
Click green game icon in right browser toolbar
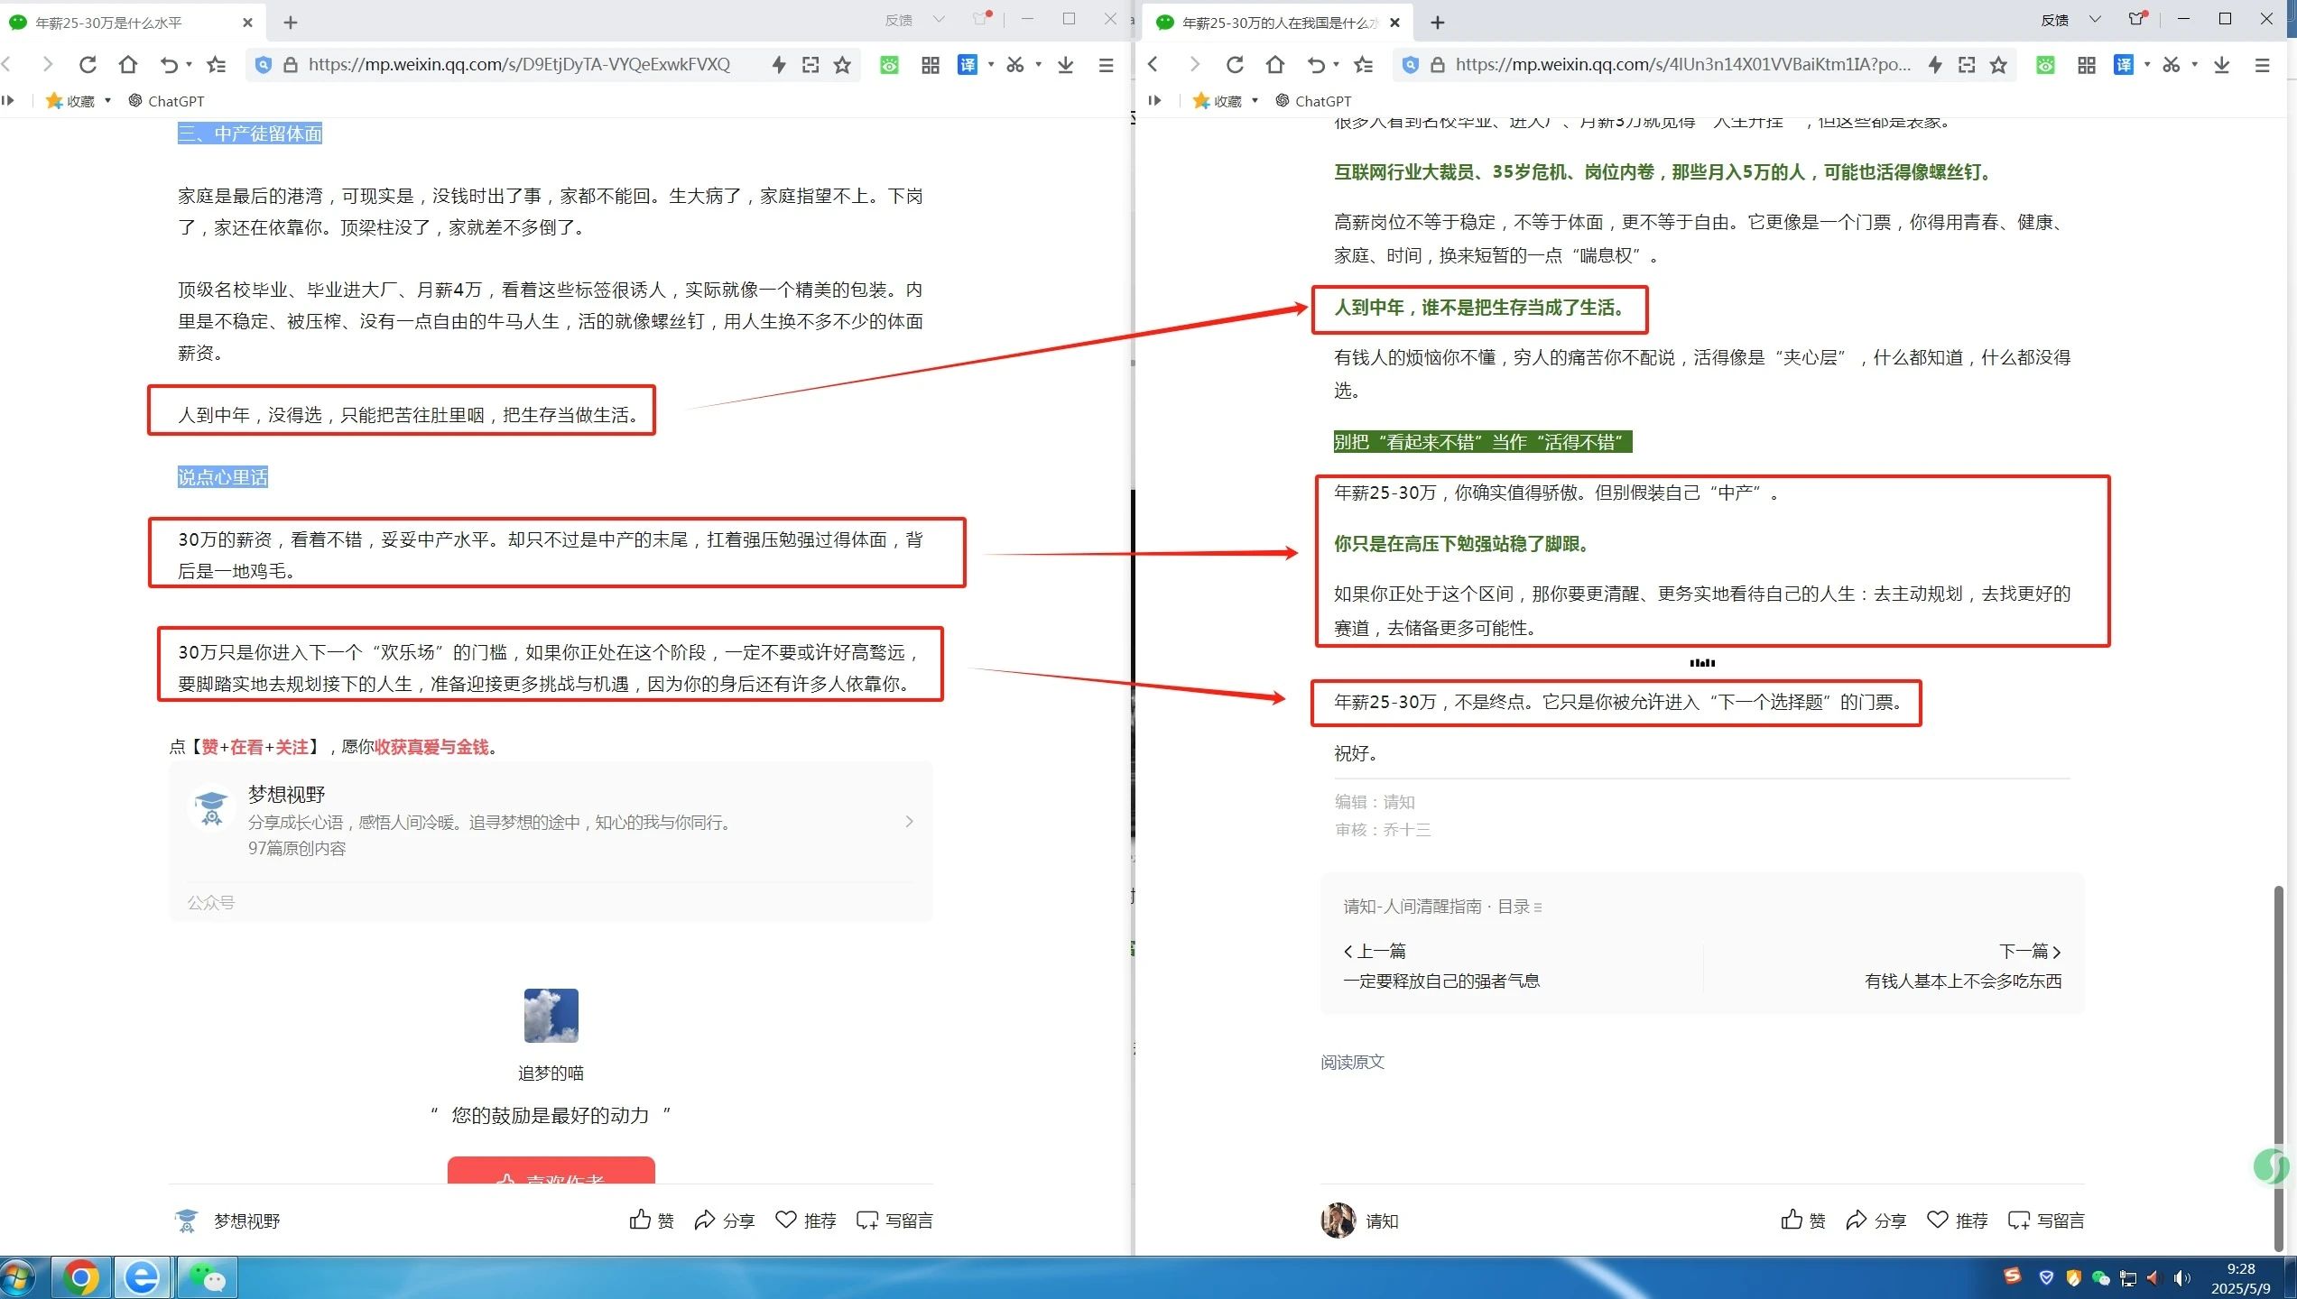pyautogui.click(x=2045, y=65)
